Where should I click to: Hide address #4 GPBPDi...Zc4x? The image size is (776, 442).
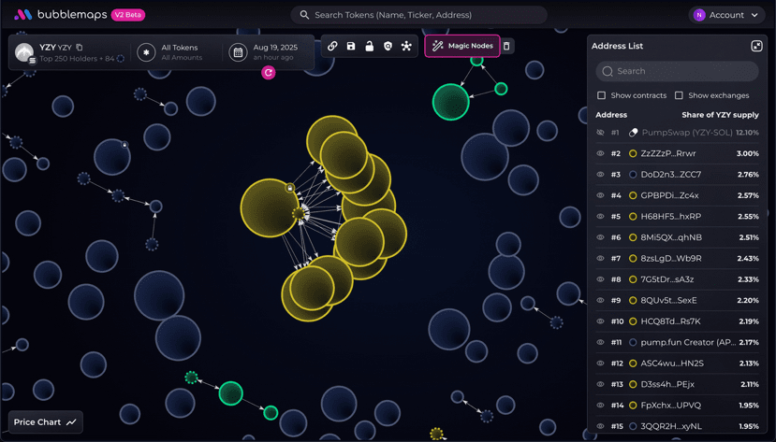point(600,195)
